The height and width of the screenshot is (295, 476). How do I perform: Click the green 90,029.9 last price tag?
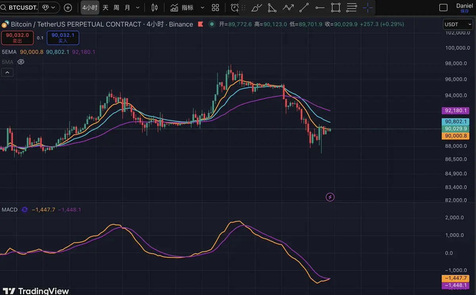455,129
